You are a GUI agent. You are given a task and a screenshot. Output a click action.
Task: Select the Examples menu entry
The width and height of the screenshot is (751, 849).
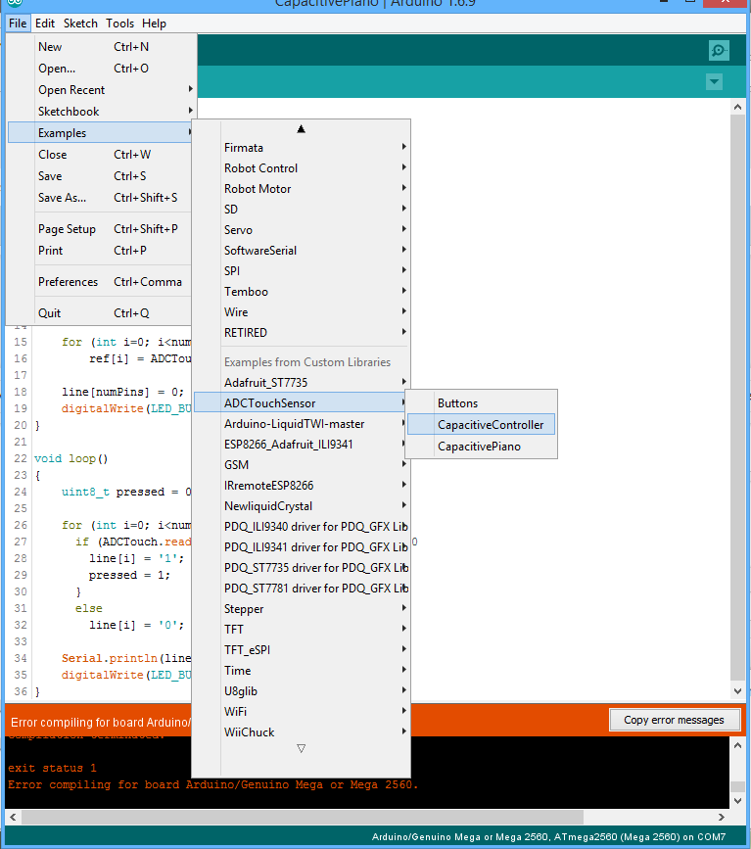click(x=101, y=132)
